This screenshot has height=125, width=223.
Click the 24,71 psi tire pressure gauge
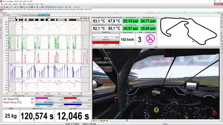point(148,21)
